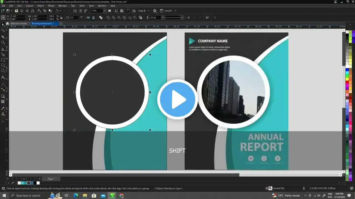Open the Page 1 tab at bottom
Image resolution: width=355 pixels, height=199 pixels.
pyautogui.click(x=51, y=179)
